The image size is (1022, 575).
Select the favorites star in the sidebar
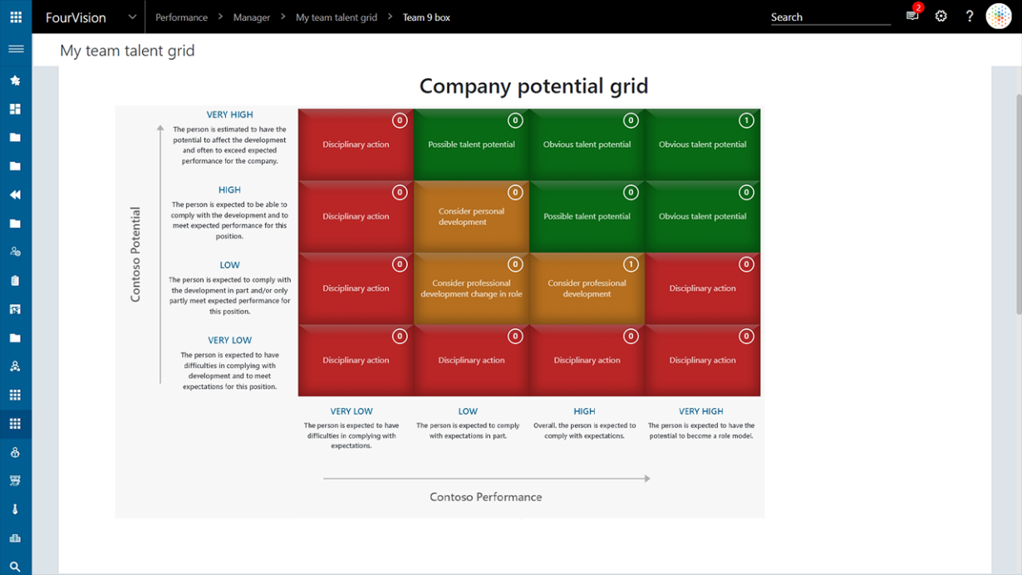[x=15, y=80]
